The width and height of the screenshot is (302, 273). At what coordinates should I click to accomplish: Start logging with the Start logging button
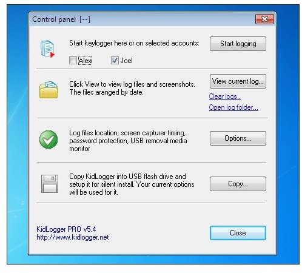238,44
